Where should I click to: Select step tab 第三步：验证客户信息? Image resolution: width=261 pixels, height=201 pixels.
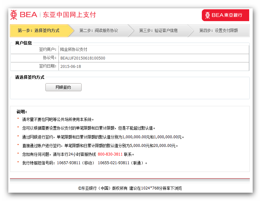tap(158, 31)
